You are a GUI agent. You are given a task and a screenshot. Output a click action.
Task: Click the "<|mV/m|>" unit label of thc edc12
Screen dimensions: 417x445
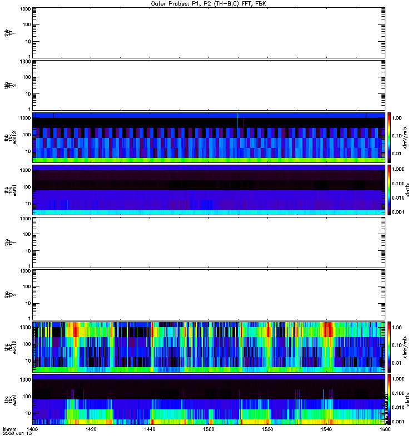pyautogui.click(x=405, y=347)
